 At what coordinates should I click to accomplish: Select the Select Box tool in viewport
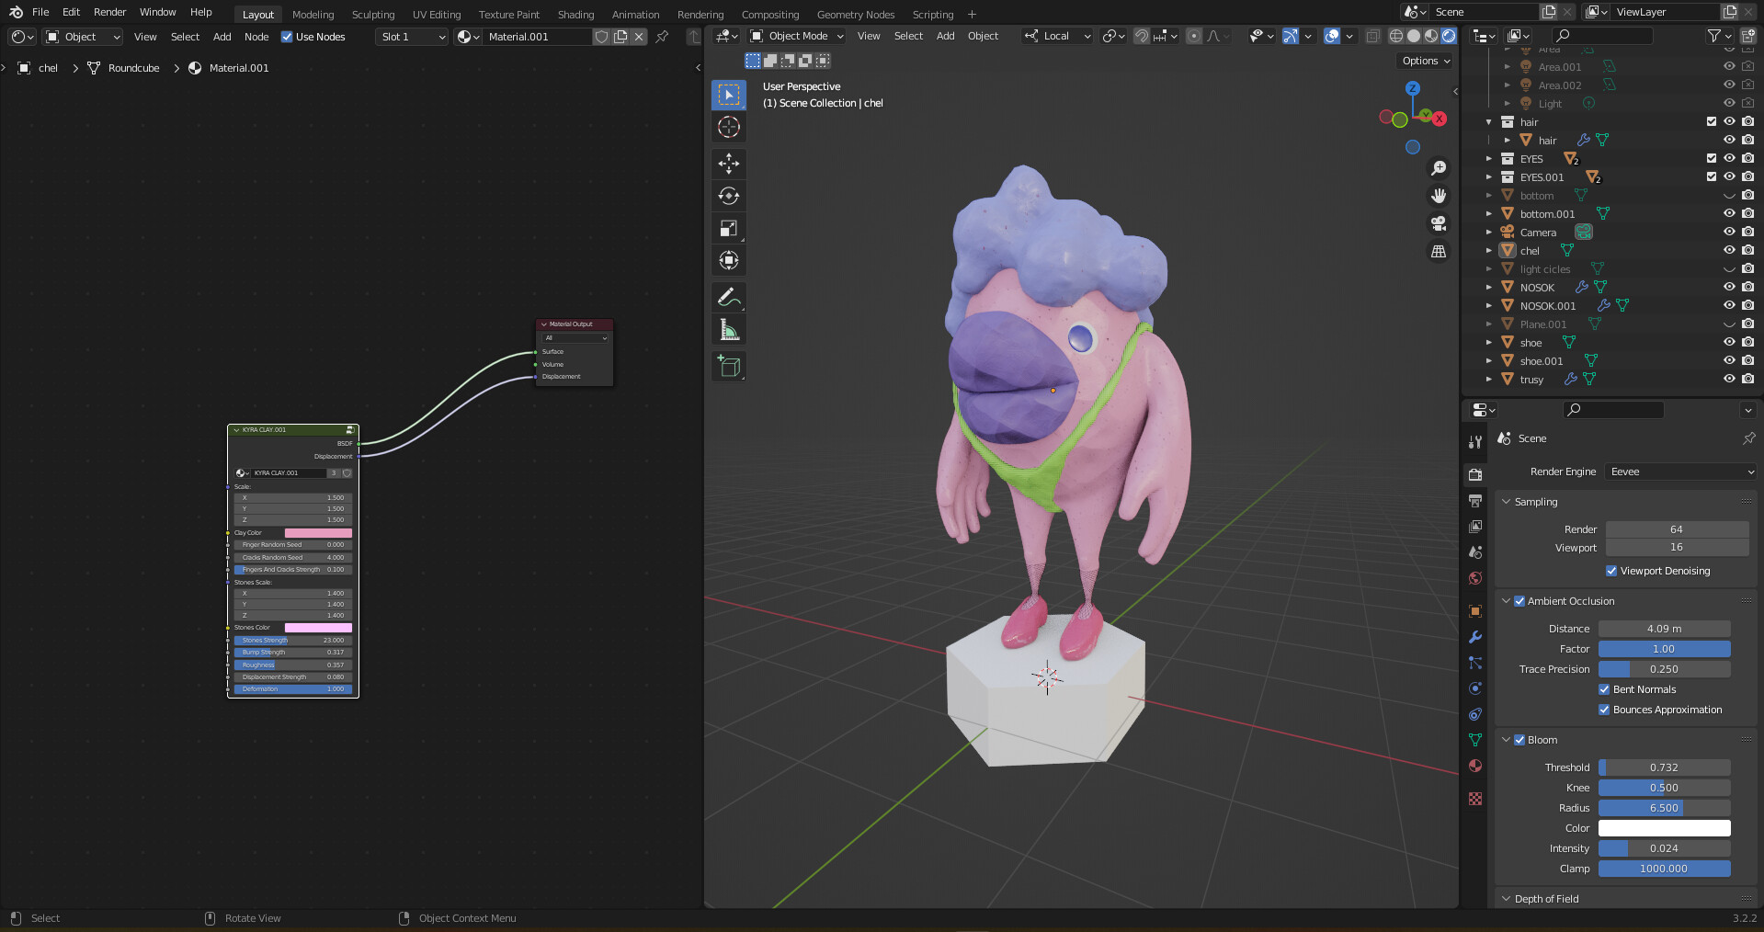coord(729,95)
